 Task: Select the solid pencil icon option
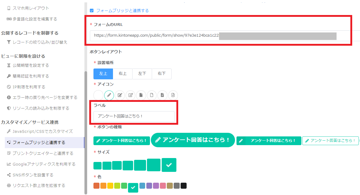coord(109,95)
